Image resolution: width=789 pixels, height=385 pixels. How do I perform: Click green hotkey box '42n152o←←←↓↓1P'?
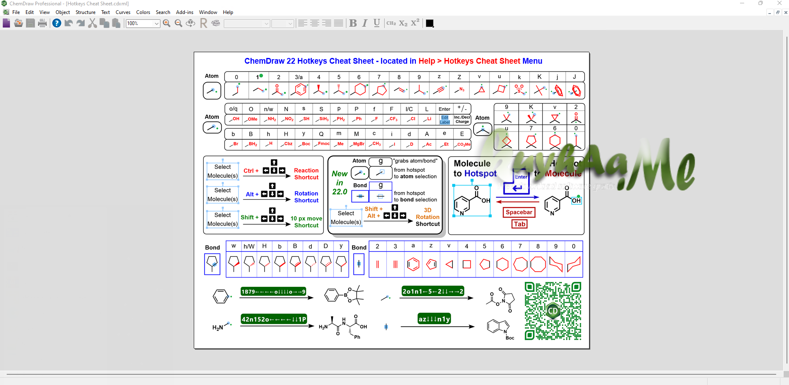274,319
